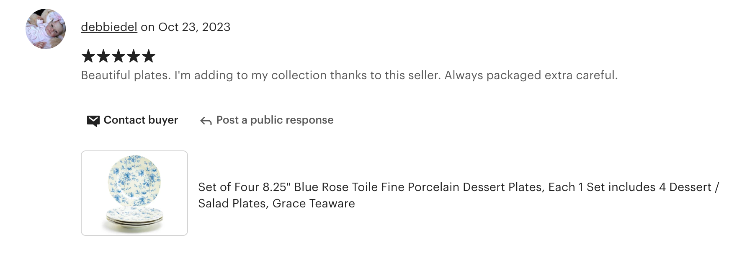Open the blue rose plates product thumbnail
Image resolution: width=747 pixels, height=269 pixels.
click(x=134, y=193)
